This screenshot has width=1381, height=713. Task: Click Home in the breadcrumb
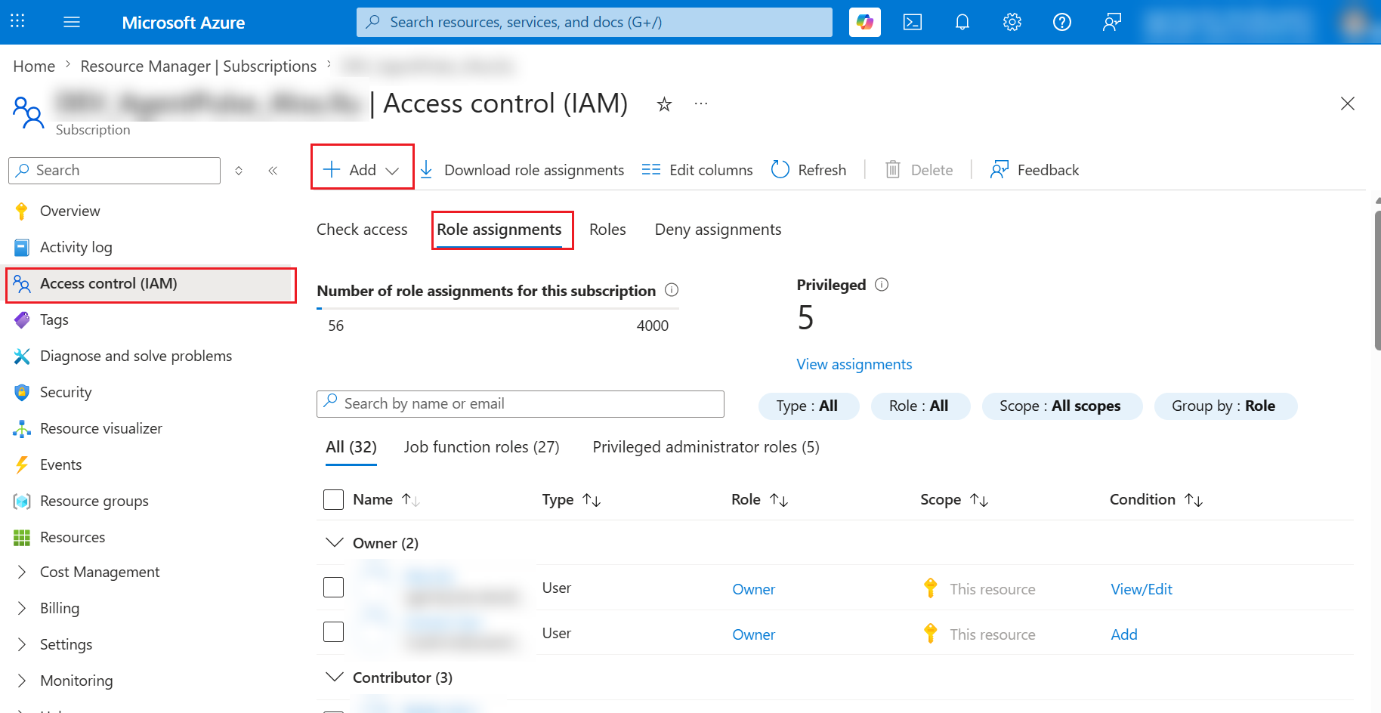(x=34, y=66)
